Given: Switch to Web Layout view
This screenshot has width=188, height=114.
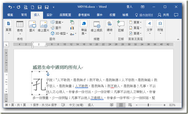Looking at the screenshot, I should [130, 105].
